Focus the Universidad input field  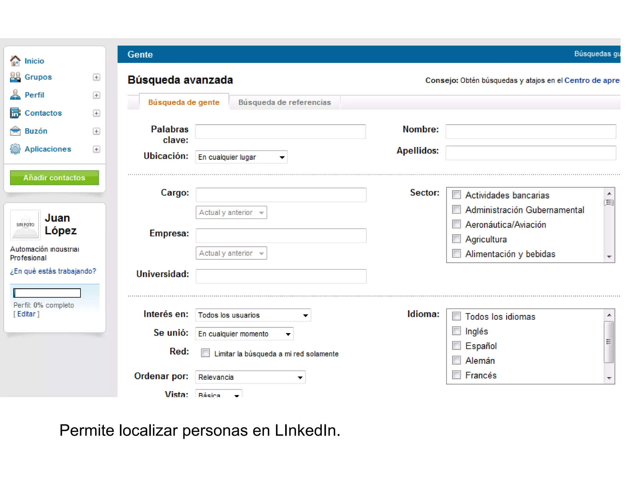tap(281, 276)
